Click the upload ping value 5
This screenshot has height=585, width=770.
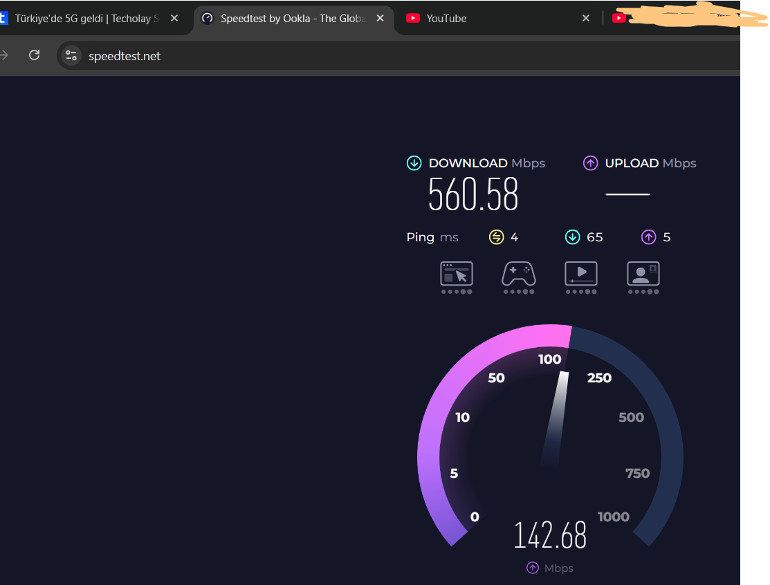pyautogui.click(x=666, y=238)
